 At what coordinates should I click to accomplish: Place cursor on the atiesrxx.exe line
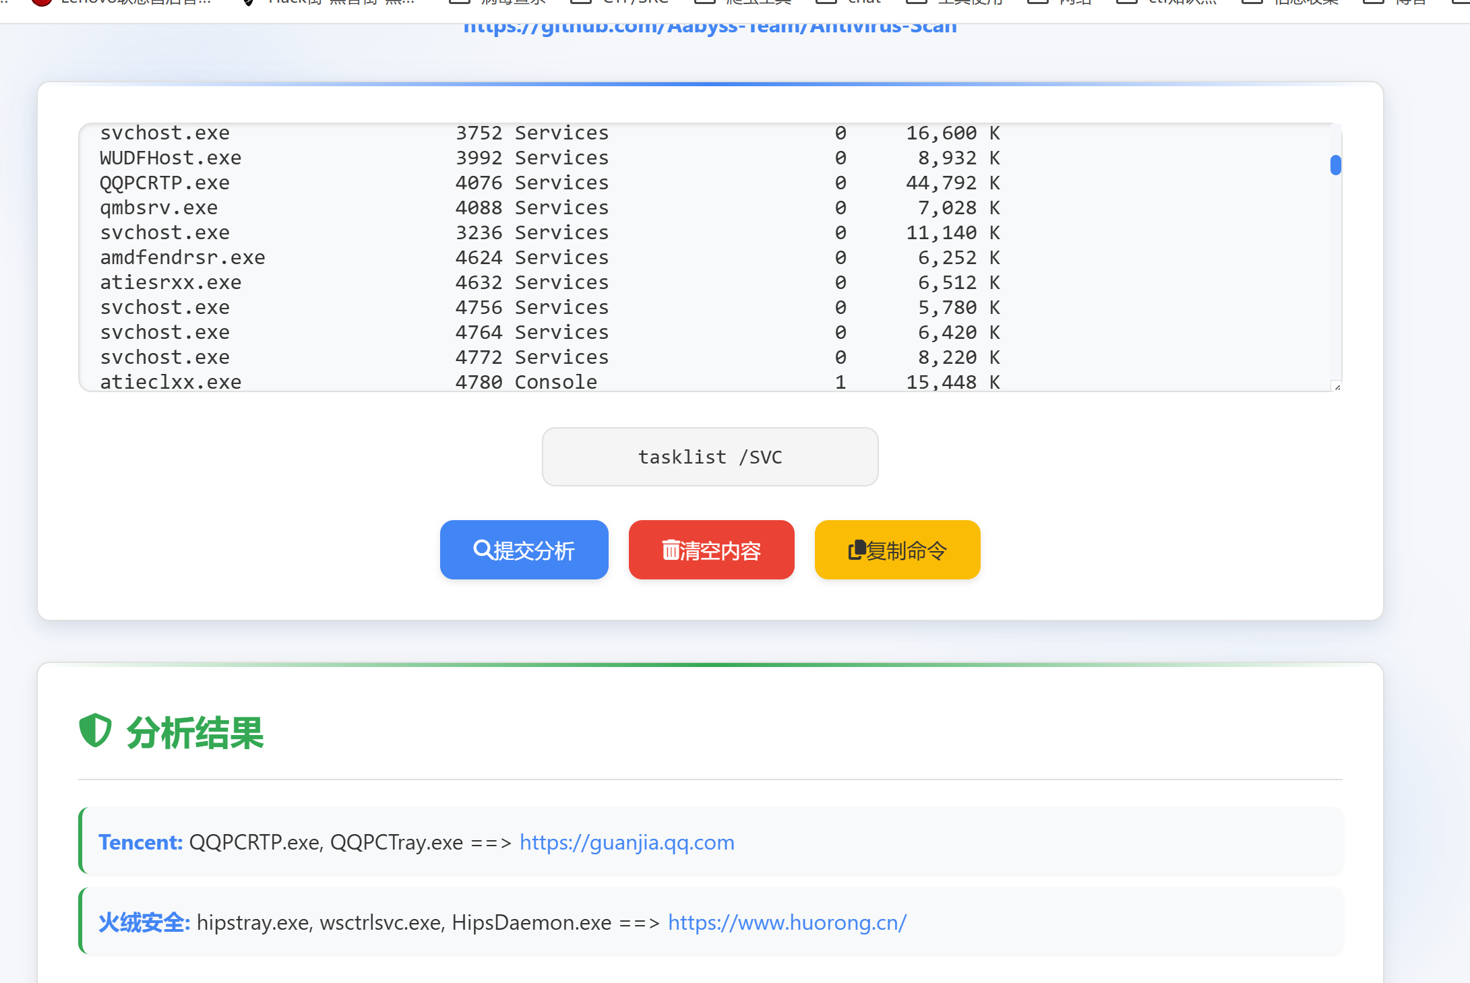pyautogui.click(x=171, y=283)
